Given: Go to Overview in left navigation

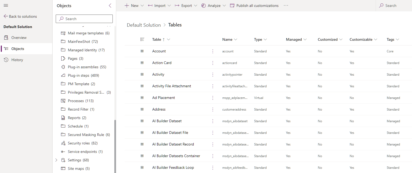Looking at the screenshot, I should pos(19,38).
